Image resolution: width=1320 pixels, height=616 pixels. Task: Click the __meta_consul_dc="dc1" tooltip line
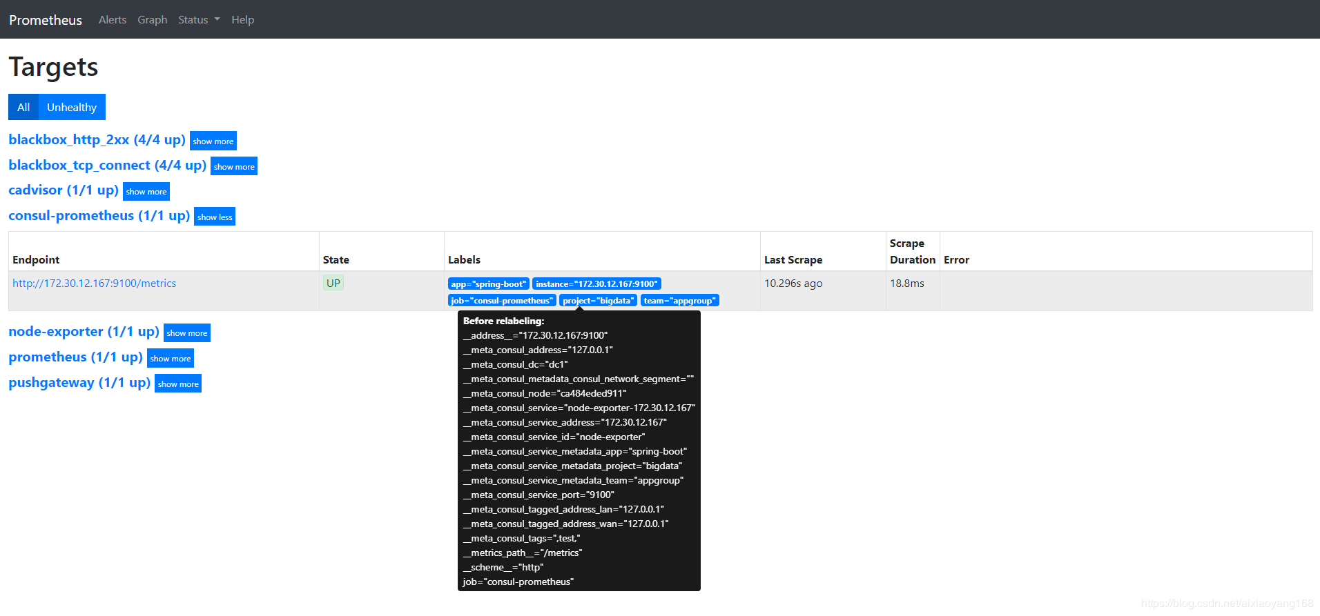(x=516, y=364)
